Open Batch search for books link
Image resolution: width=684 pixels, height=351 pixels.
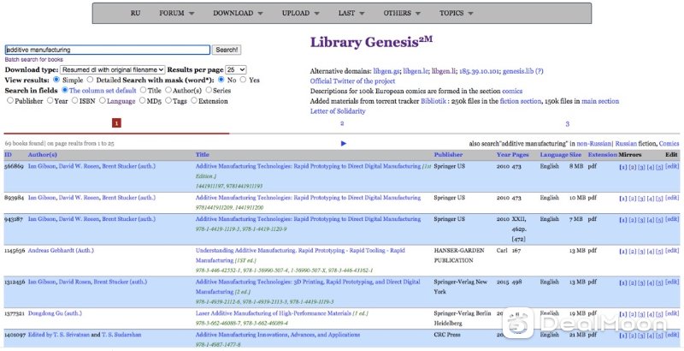pyautogui.click(x=34, y=59)
